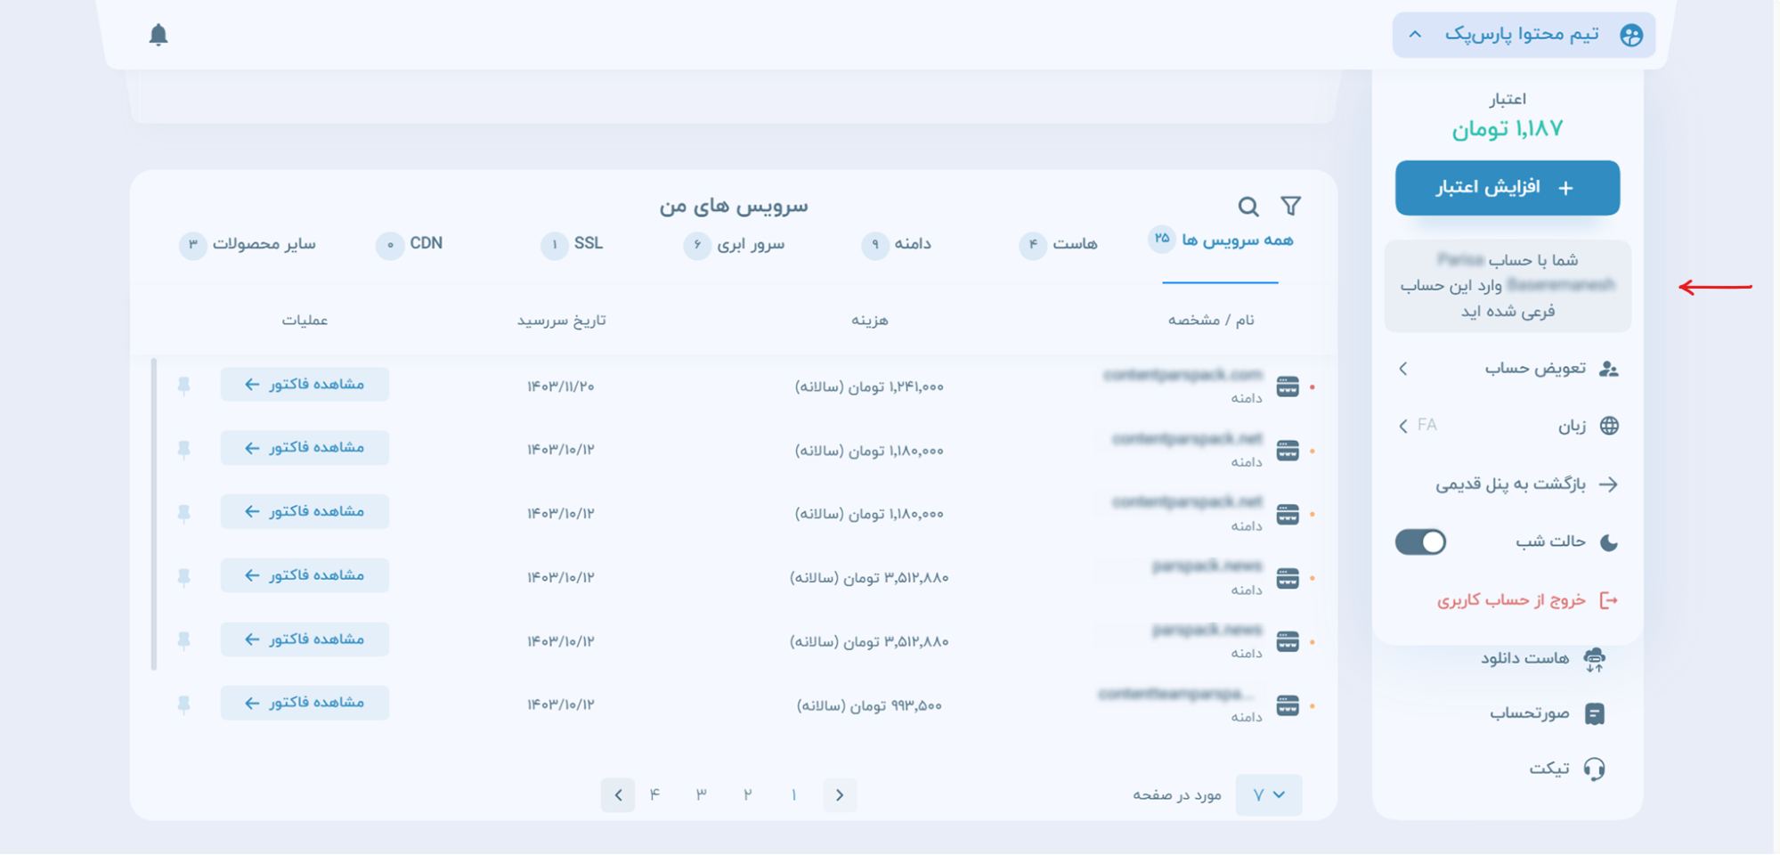Switch to هاست tab
Screen dimensions: 1780x855
[1058, 244]
